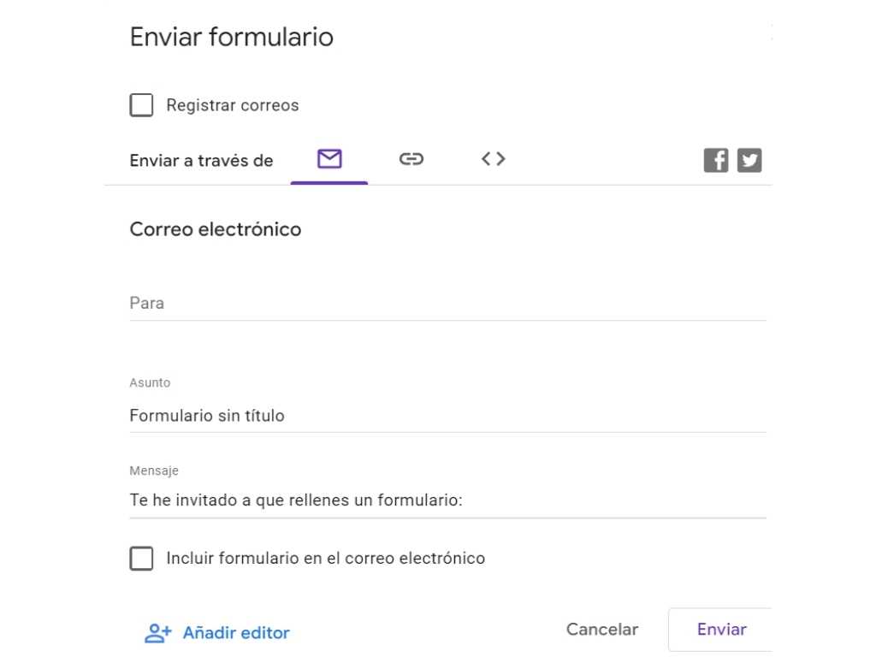Click the person-plus add editor icon
Image resolution: width=876 pixels, height=657 pixels.
coord(157,632)
